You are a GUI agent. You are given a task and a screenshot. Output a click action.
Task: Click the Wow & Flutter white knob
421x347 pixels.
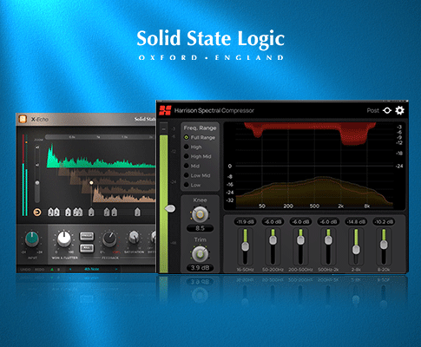pyautogui.click(x=64, y=239)
